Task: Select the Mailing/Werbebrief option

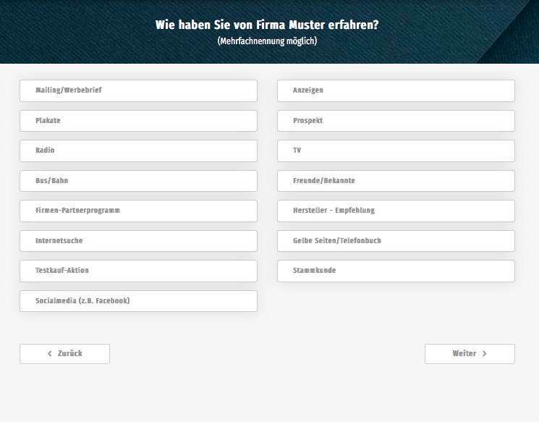Action: click(138, 90)
